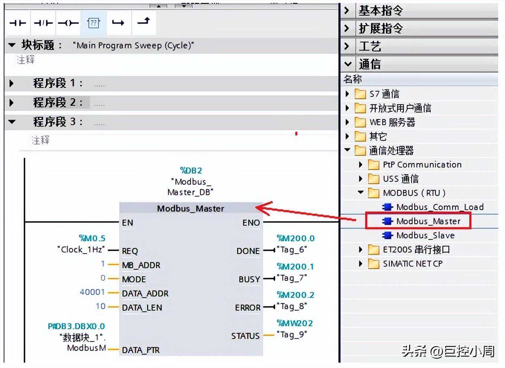Select the Modbus_Slave instruction block
The image size is (505, 368).
tap(425, 235)
